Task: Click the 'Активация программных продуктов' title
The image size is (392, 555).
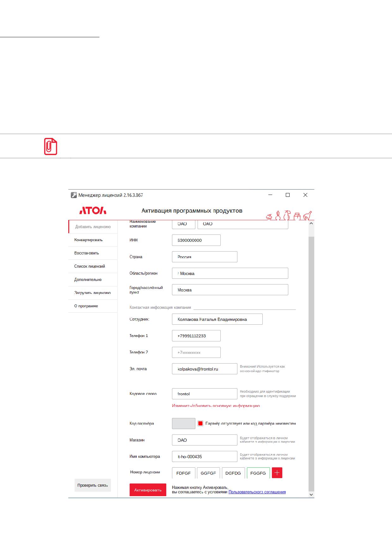Action: (x=192, y=211)
